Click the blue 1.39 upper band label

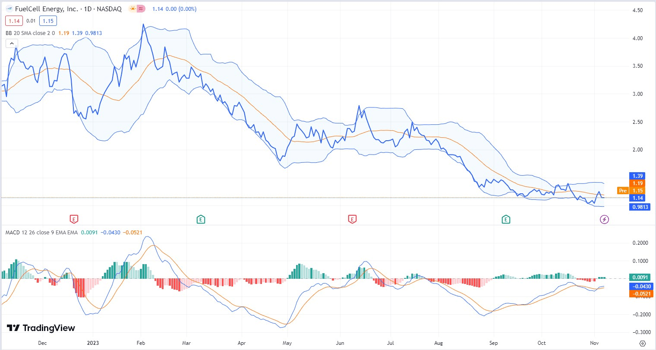637,176
